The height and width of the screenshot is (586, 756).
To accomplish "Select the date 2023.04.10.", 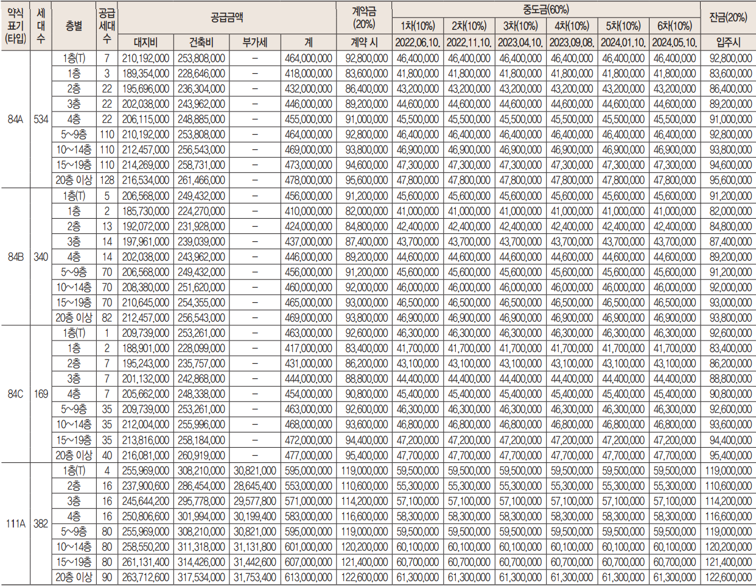I will click(520, 43).
